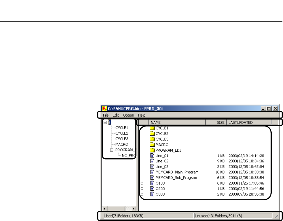Click date 2003/11/25 17:05:46
The height and width of the screenshot is (221, 283).
click(246, 183)
